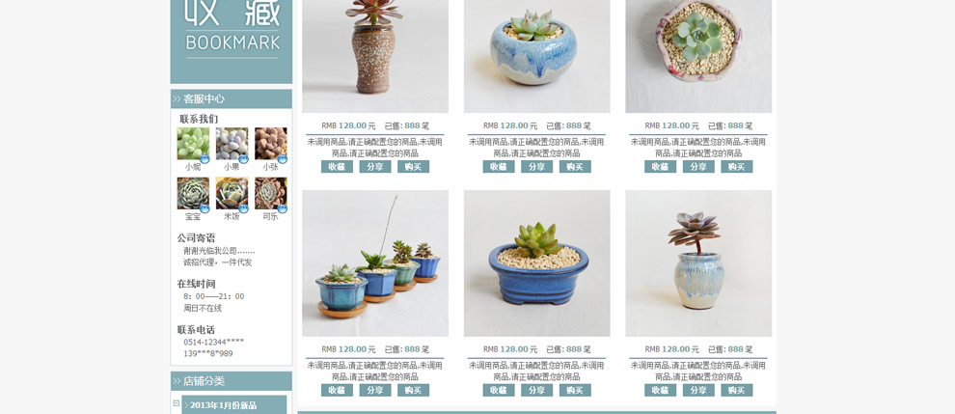The image size is (955, 414).
Task: Click the pink rimmed pot top-view image
Action: 698,56
